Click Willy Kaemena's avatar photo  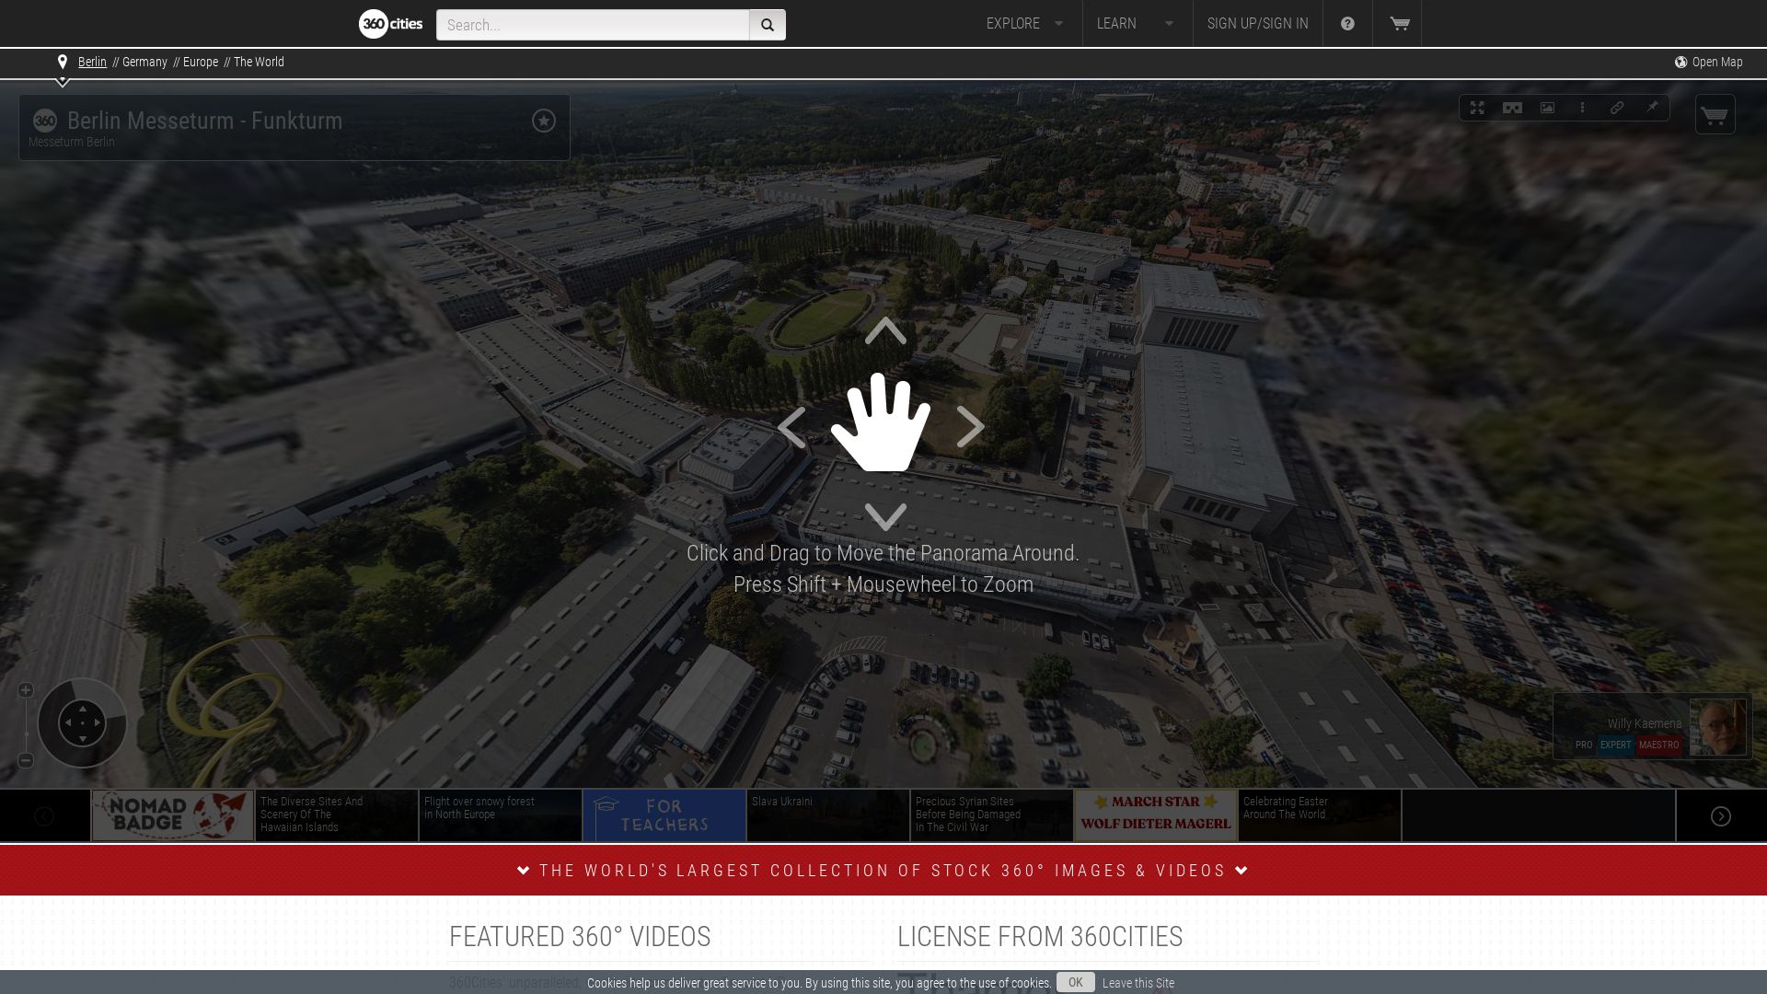(x=1717, y=727)
